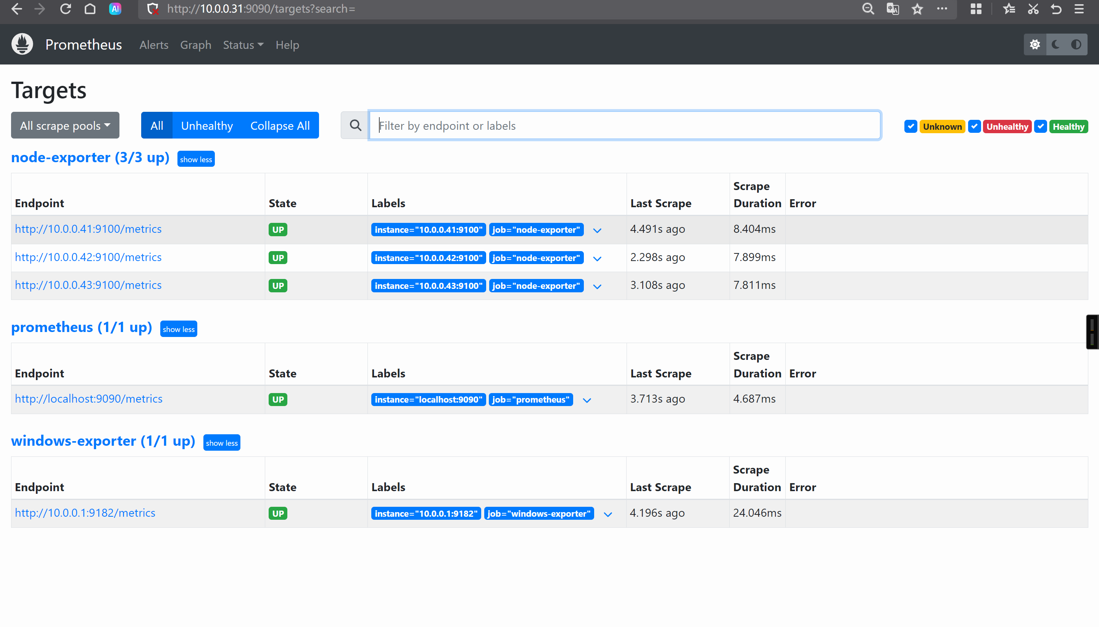Open the Alerts navigation item
The height and width of the screenshot is (627, 1099).
[154, 45]
